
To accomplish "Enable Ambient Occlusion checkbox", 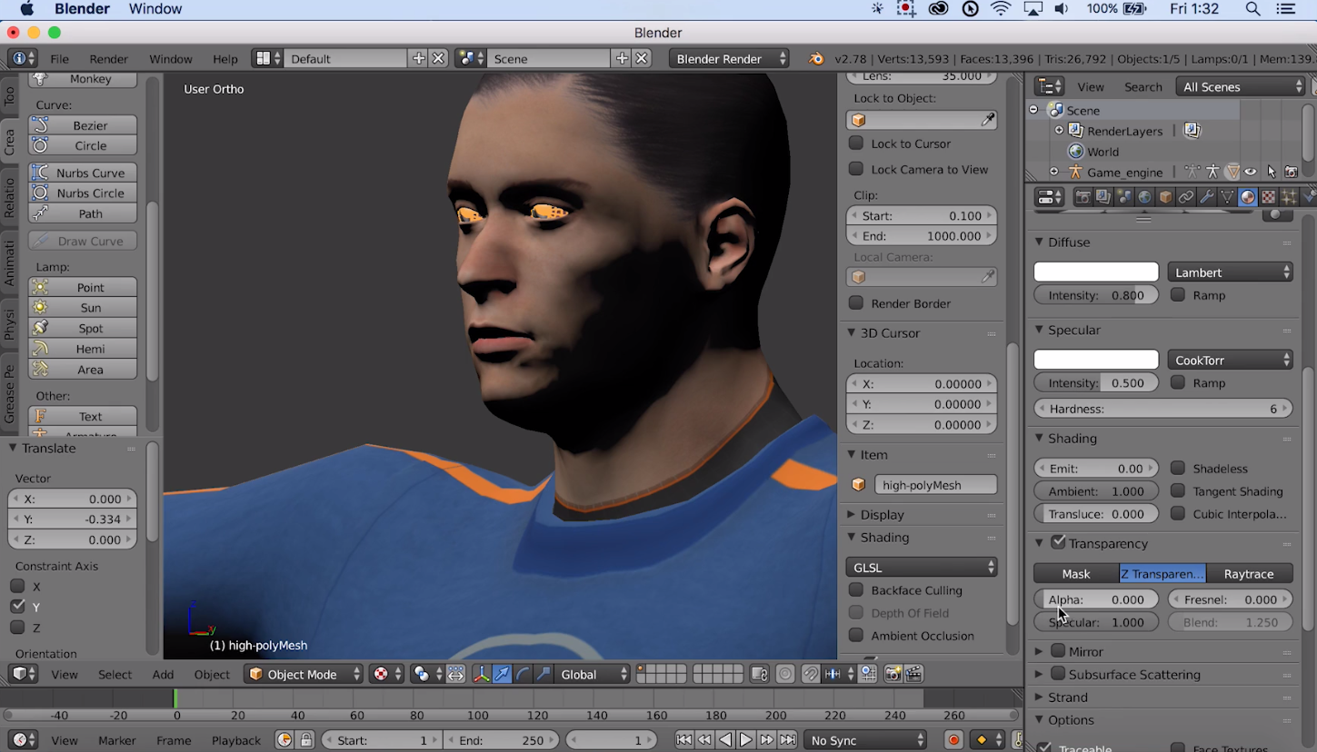I will 855,636.
